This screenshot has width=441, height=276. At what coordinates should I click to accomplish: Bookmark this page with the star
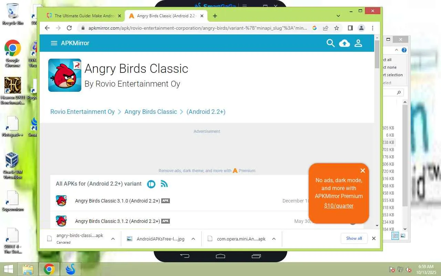click(337, 28)
